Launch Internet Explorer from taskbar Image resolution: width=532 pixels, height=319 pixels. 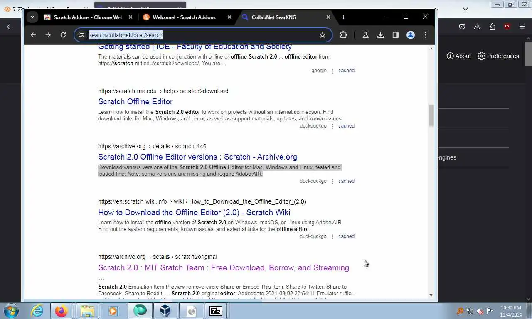point(37,311)
